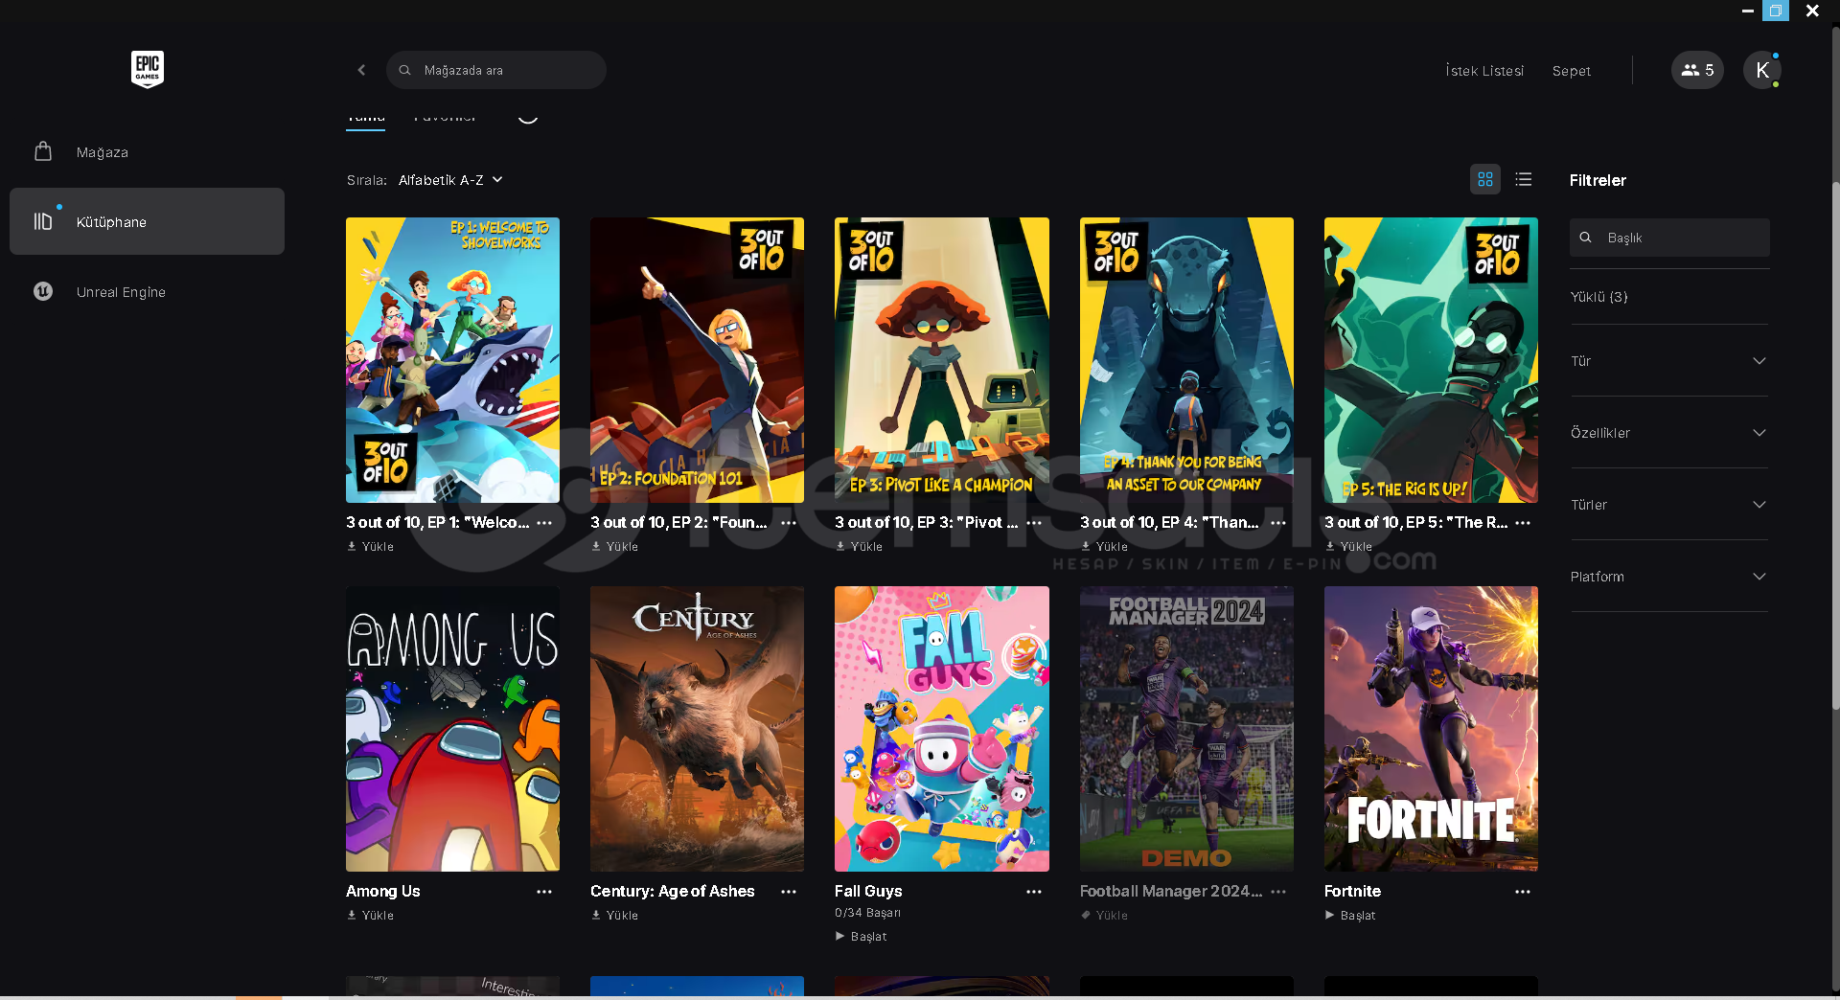Select the Yüklü (3) filter
1840x1000 pixels.
[x=1598, y=297]
